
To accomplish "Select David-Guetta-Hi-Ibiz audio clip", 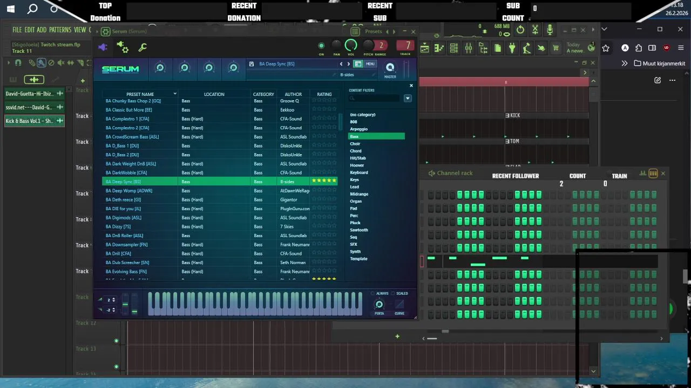I will [35, 94].
